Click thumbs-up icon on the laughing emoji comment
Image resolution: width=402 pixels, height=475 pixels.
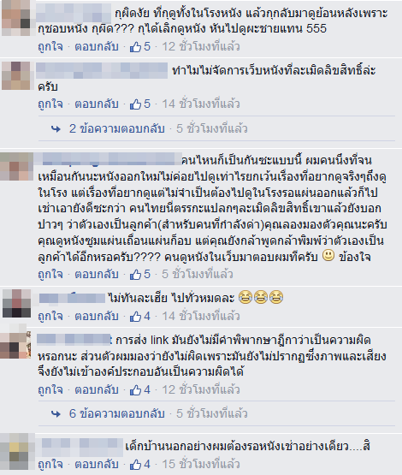[x=135, y=317]
